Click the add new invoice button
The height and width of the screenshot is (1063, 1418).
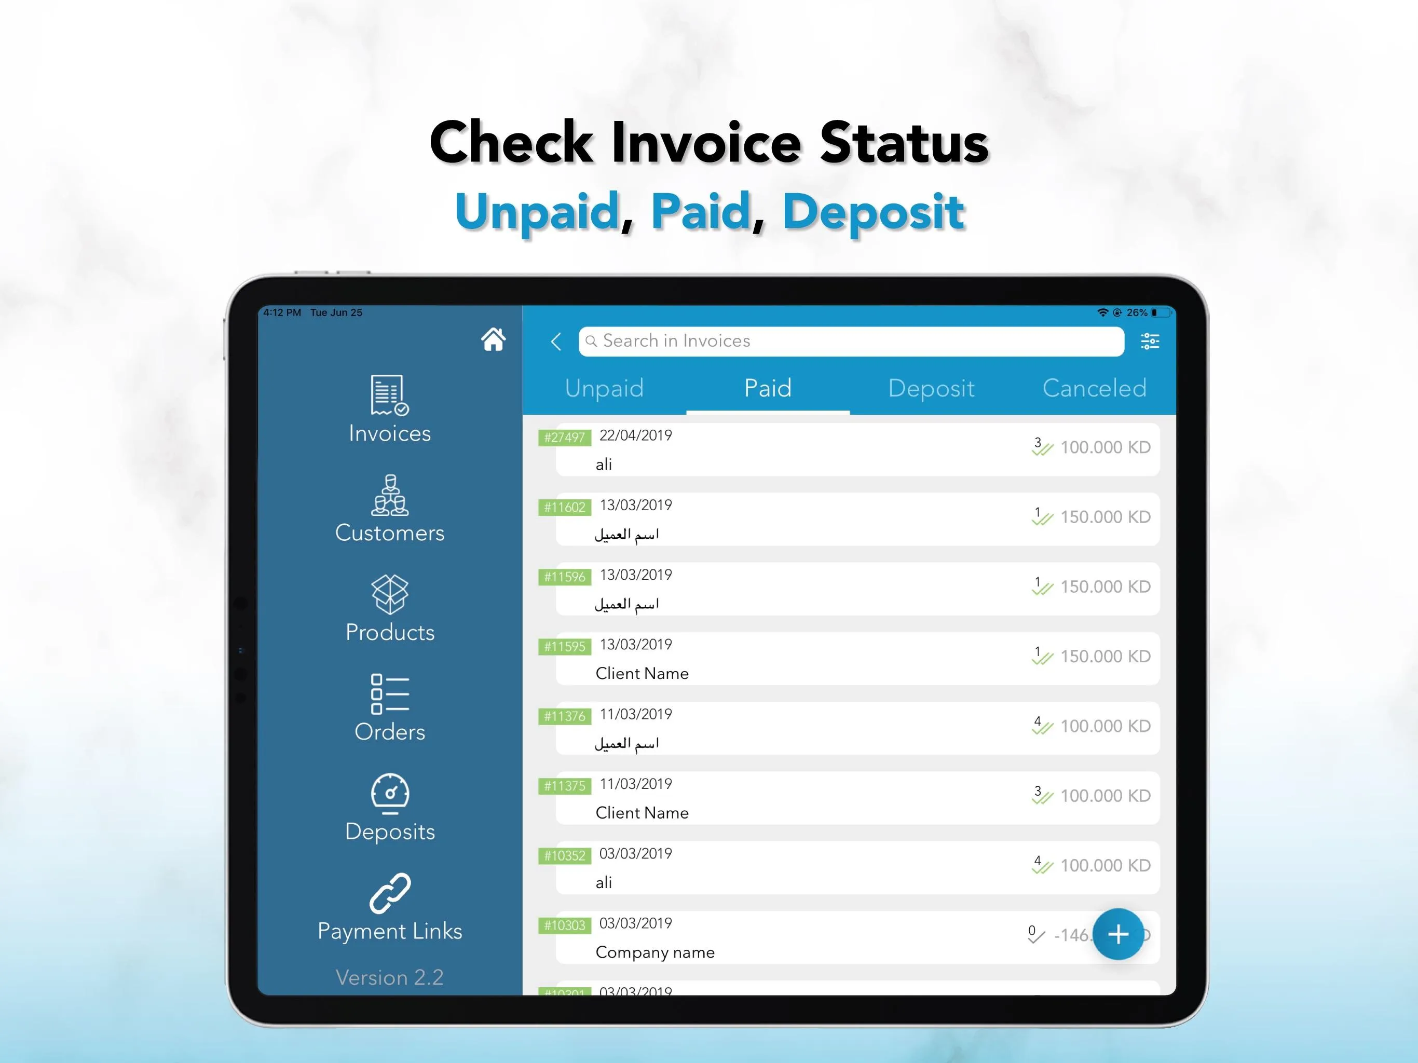[1119, 933]
